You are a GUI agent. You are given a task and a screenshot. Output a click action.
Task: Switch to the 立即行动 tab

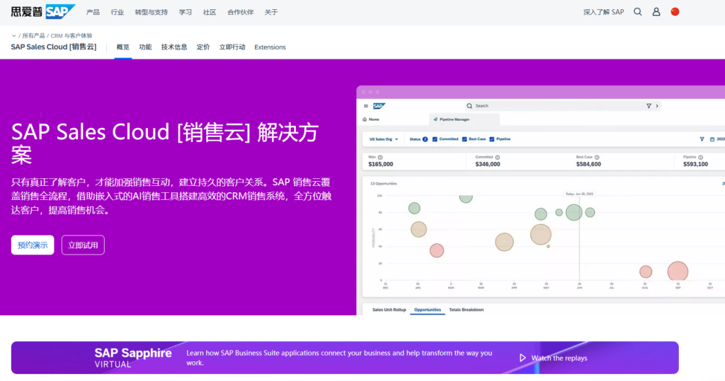[x=232, y=47]
